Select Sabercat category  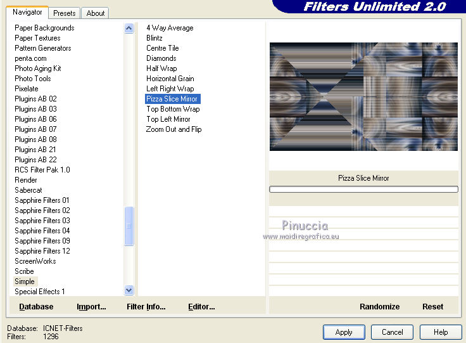pos(28,190)
